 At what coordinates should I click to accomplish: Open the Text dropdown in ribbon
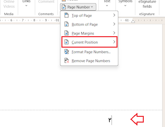[107, 3]
